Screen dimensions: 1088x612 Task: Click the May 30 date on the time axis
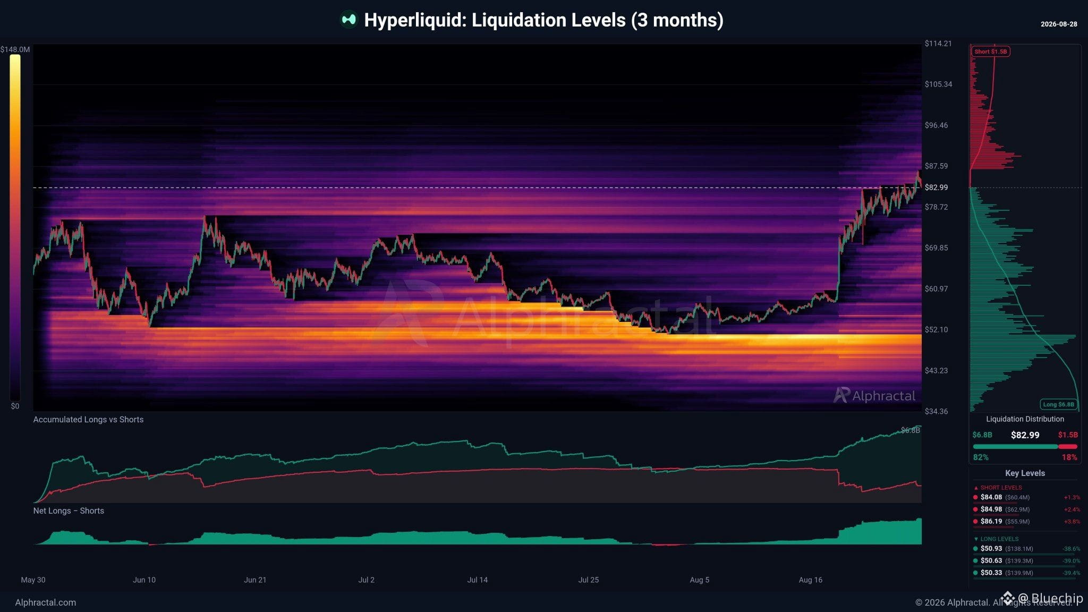(33, 580)
